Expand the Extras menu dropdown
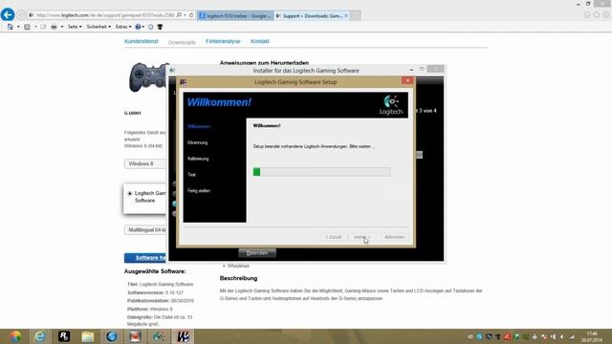 [123, 27]
